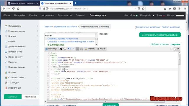Undo last edit in template editor
189x106 pixels.
point(69,49)
